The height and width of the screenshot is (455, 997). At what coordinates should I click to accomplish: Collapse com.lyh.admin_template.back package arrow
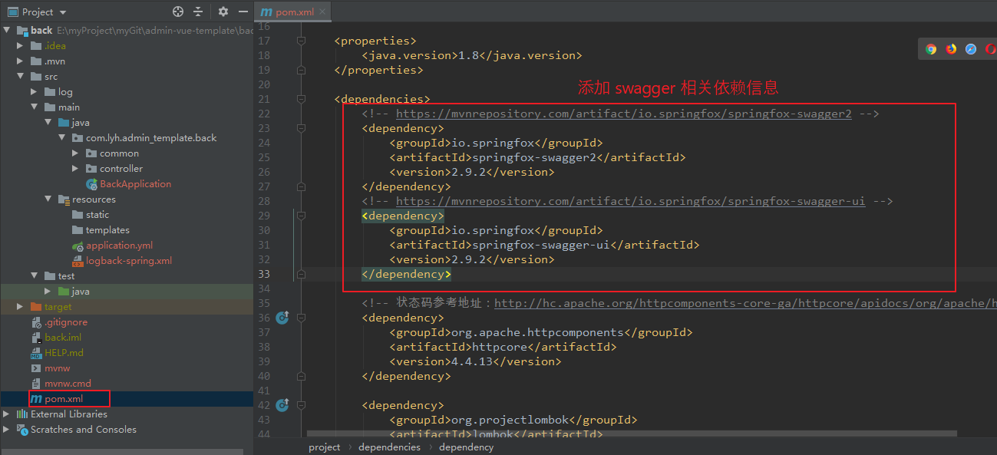pos(62,138)
